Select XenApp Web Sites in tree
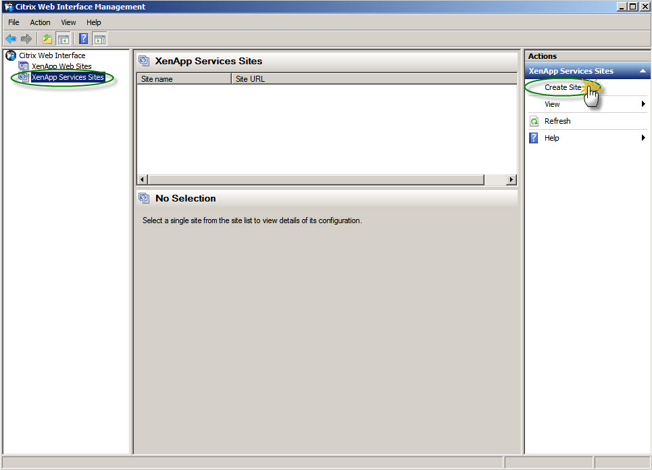This screenshot has width=652, height=470. pyautogui.click(x=61, y=66)
